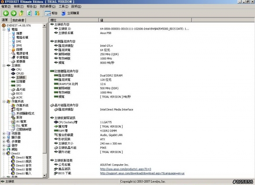255x185 pixels.
Task: Select the IPMI tree entry
Action: coord(19,46)
